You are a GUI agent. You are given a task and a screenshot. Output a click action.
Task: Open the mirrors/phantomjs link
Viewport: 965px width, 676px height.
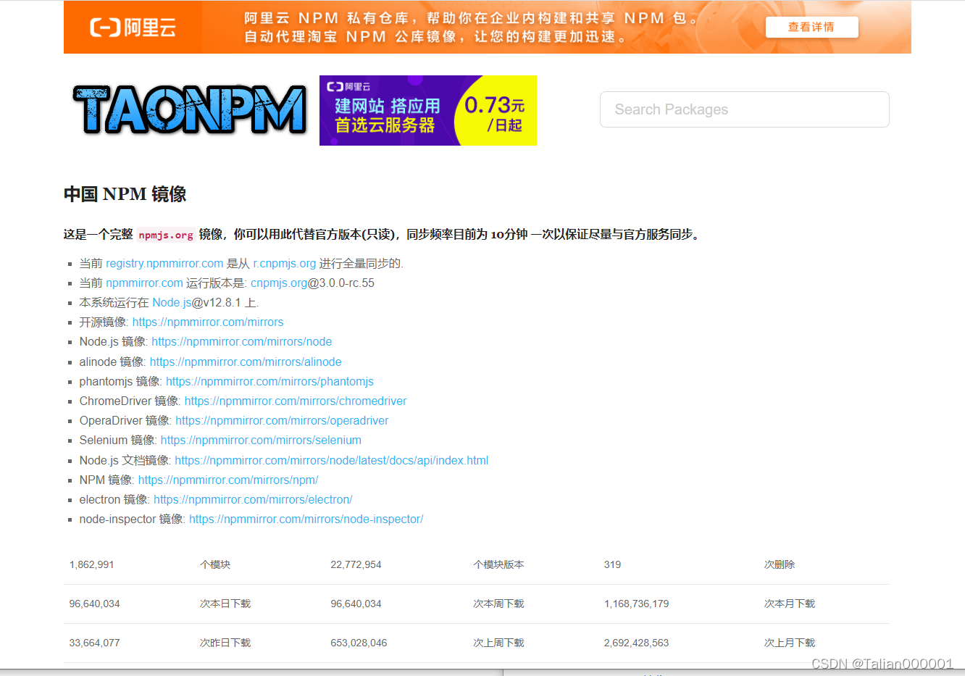pyautogui.click(x=270, y=381)
